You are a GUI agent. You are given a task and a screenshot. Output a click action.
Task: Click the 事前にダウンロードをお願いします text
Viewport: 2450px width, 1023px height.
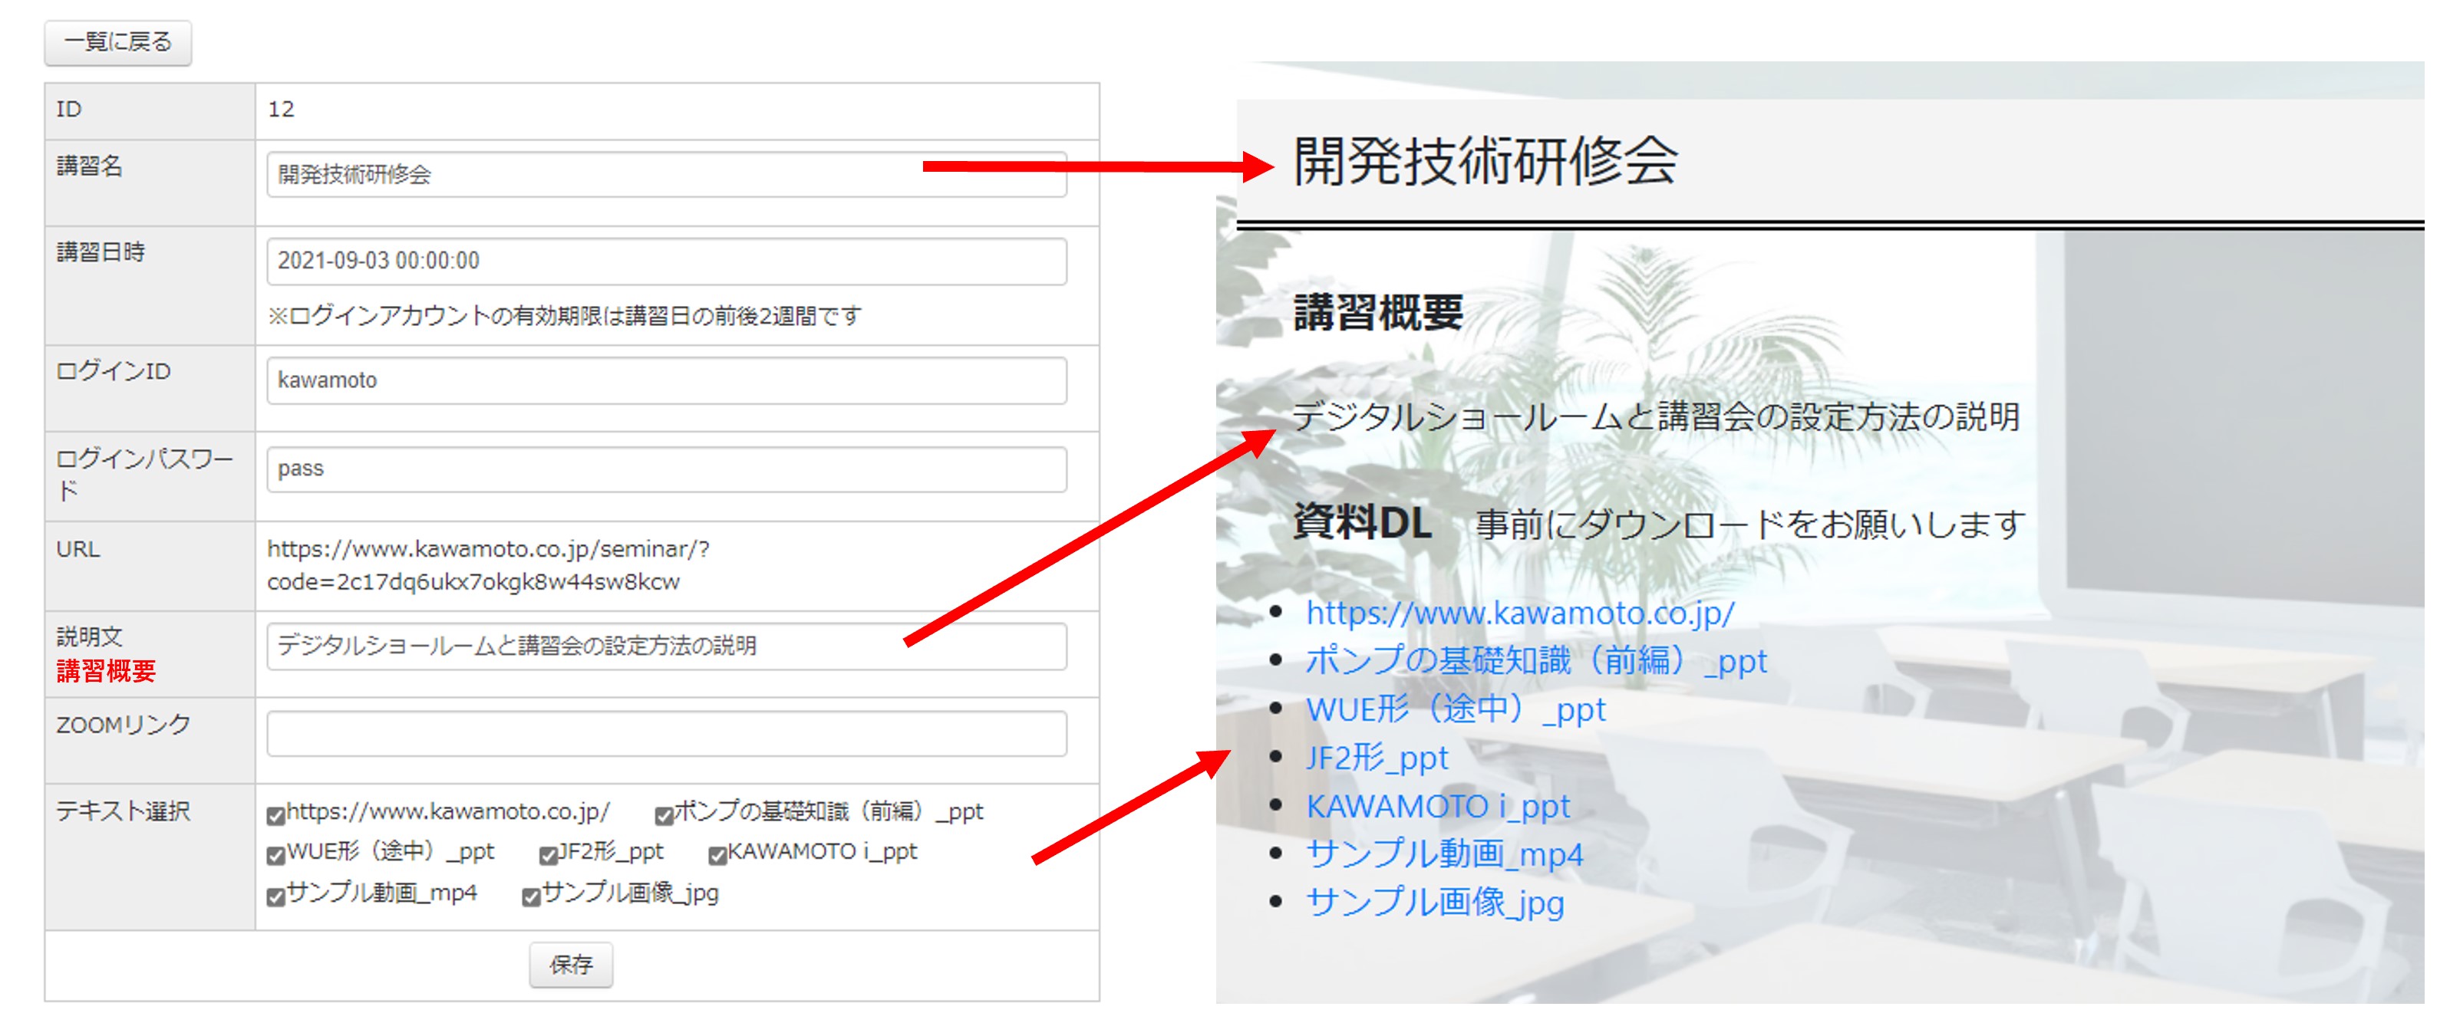click(1750, 524)
